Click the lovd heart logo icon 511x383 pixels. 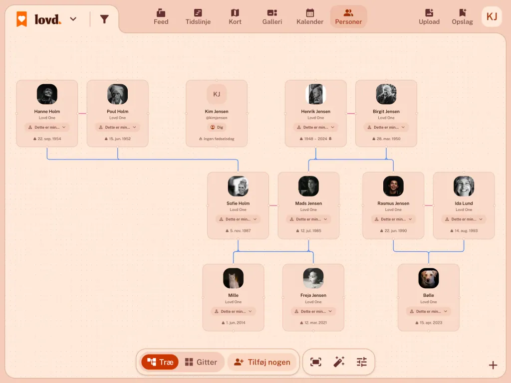coord(22,19)
